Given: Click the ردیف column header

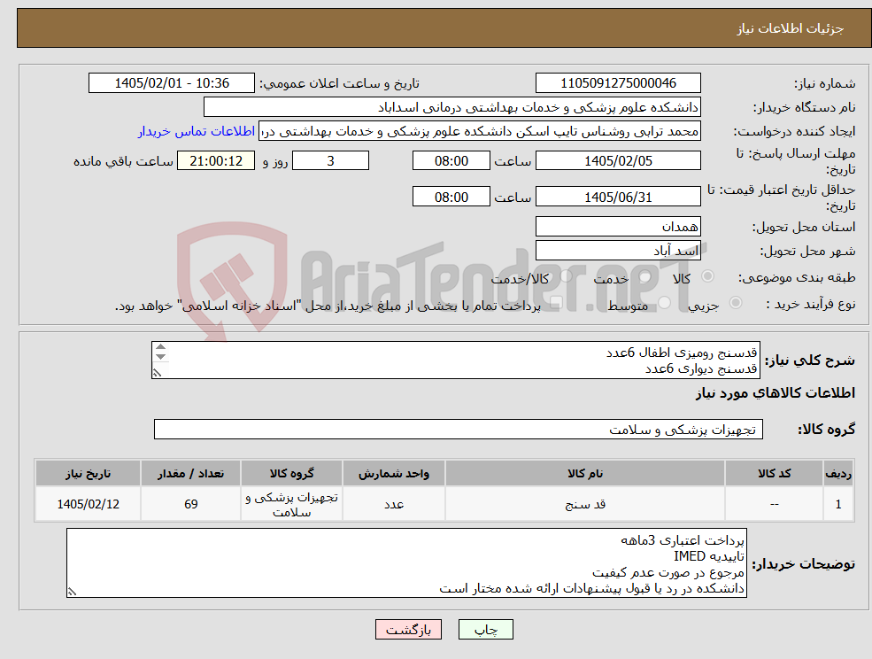Looking at the screenshot, I should pyautogui.click(x=838, y=473).
